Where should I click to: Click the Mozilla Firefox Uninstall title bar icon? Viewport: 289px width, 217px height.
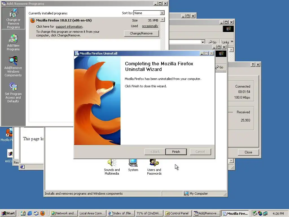pos(77,53)
